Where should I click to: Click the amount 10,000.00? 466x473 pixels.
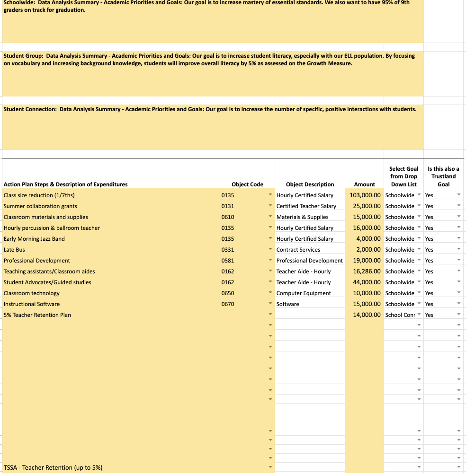(367, 293)
